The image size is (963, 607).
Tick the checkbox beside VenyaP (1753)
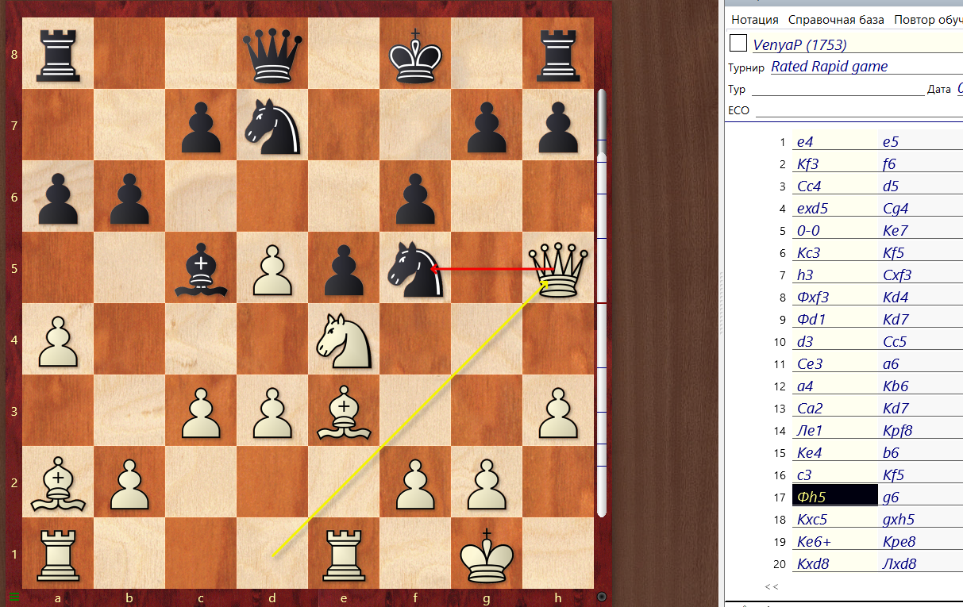coord(738,44)
